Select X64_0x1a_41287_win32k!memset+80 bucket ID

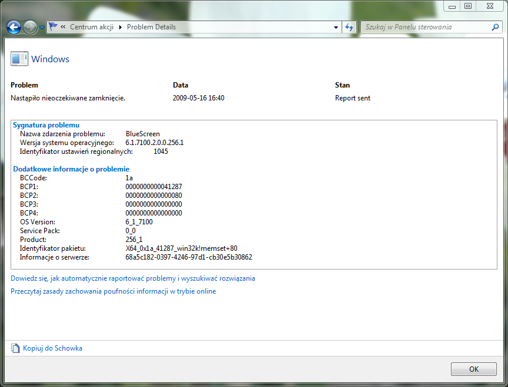(182, 248)
